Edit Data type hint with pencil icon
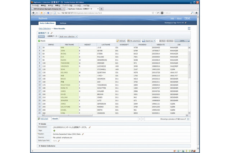This screenshot has height=153, width=230. coord(59,141)
